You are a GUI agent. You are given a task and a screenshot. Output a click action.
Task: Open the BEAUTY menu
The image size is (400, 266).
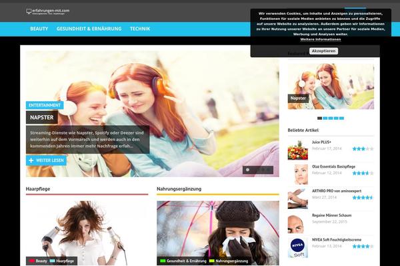[x=39, y=29]
